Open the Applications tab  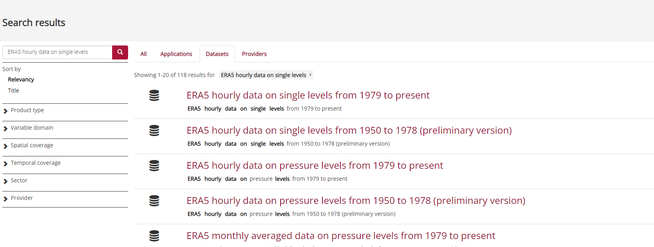click(176, 54)
